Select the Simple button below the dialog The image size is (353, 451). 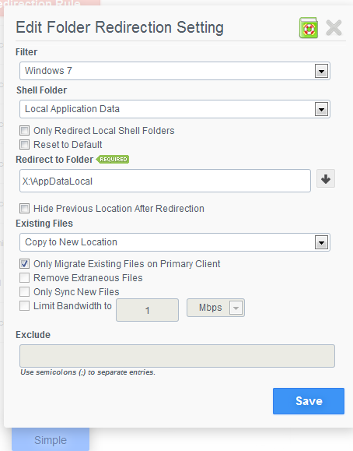pos(51,439)
